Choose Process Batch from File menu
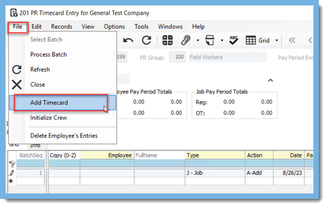 [x=63, y=55]
